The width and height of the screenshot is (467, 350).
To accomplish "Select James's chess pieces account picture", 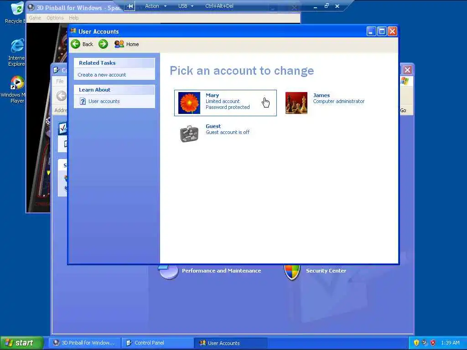I will [296, 103].
